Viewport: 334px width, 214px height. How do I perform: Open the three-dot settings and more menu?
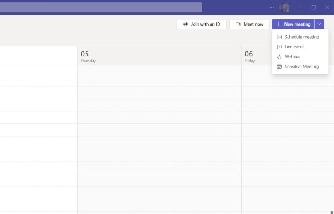(x=272, y=7)
